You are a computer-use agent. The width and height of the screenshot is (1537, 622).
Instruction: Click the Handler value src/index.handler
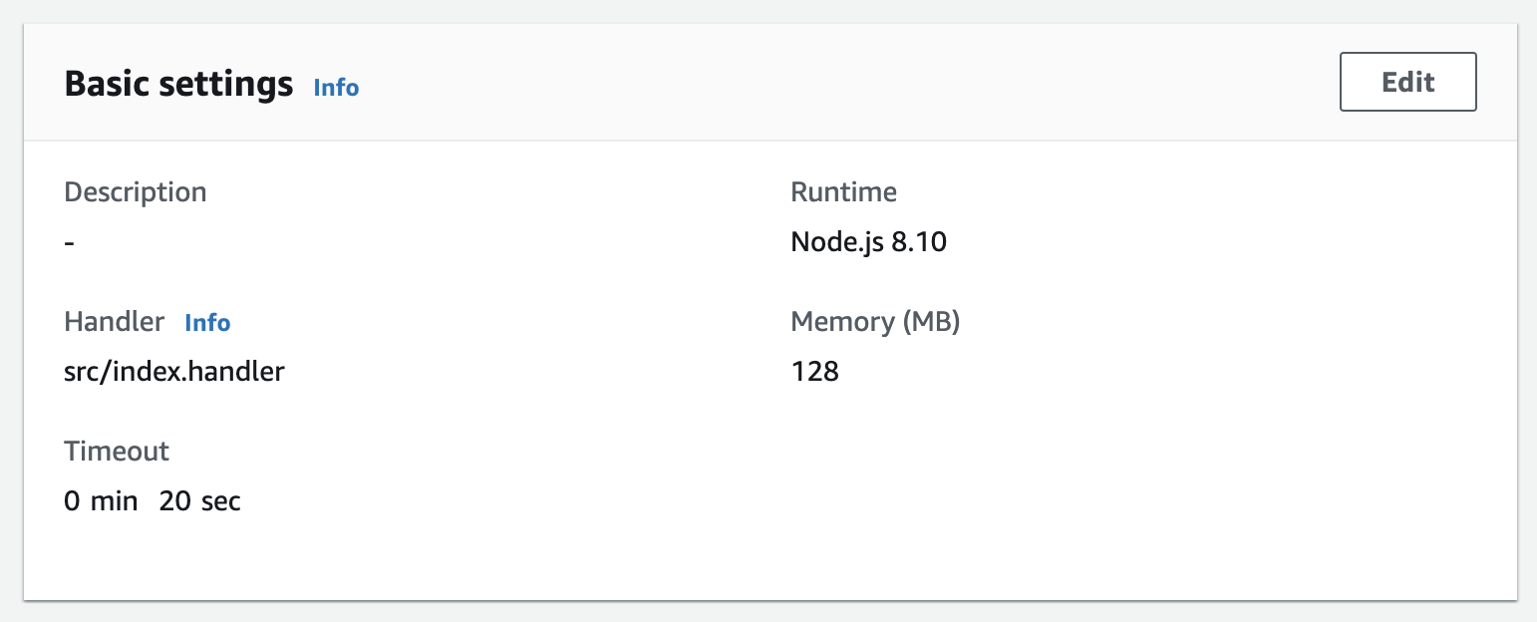coord(174,371)
